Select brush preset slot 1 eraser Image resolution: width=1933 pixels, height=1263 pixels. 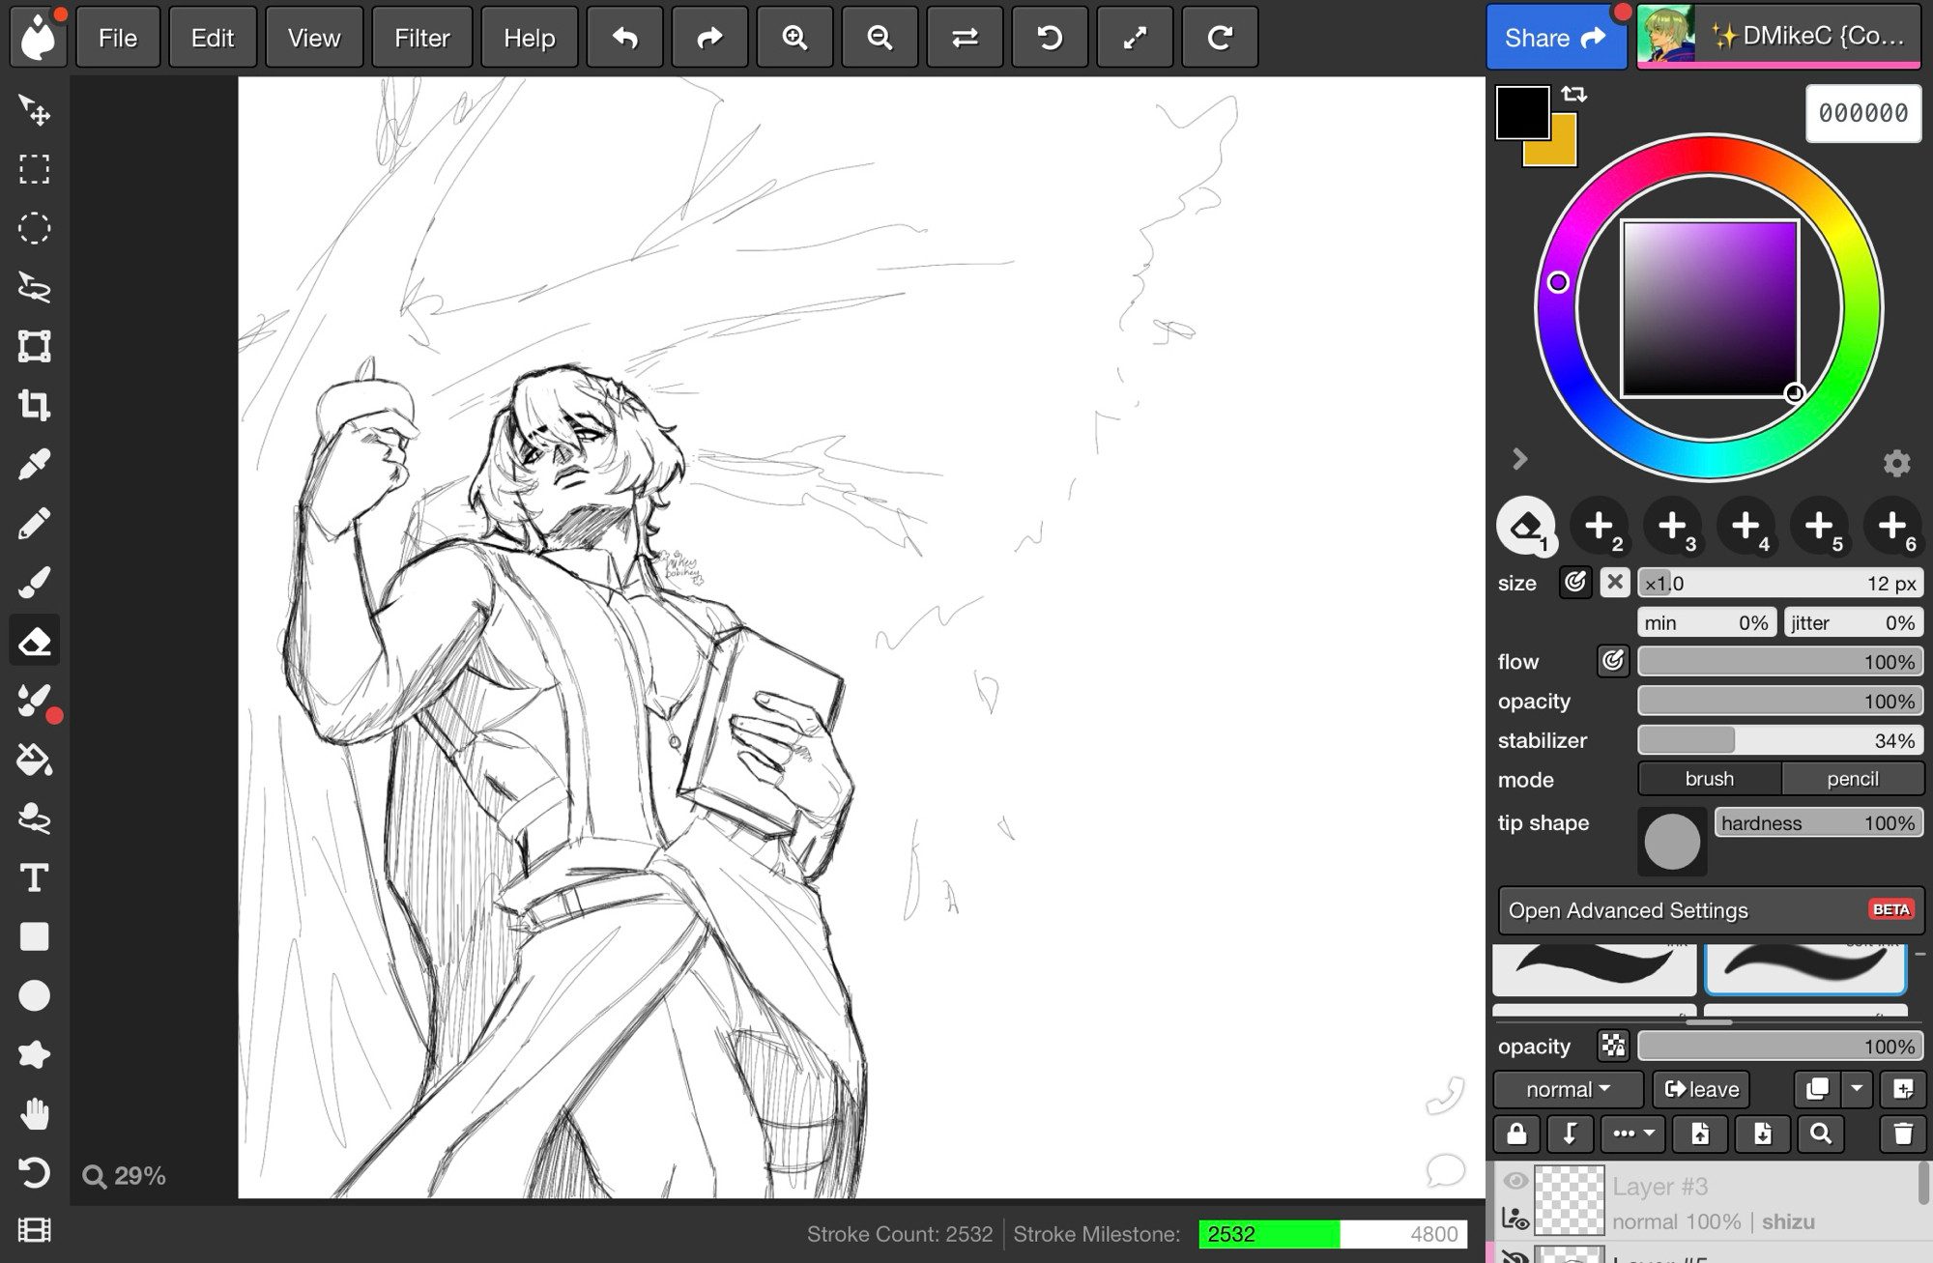tap(1526, 527)
